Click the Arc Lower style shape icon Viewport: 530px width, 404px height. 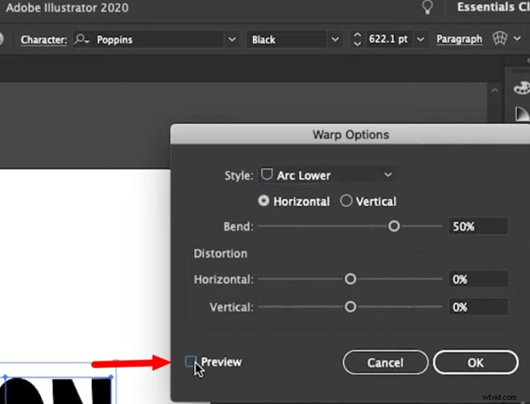pos(267,175)
